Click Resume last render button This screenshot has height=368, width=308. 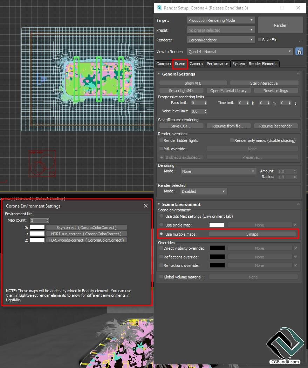(x=276, y=126)
